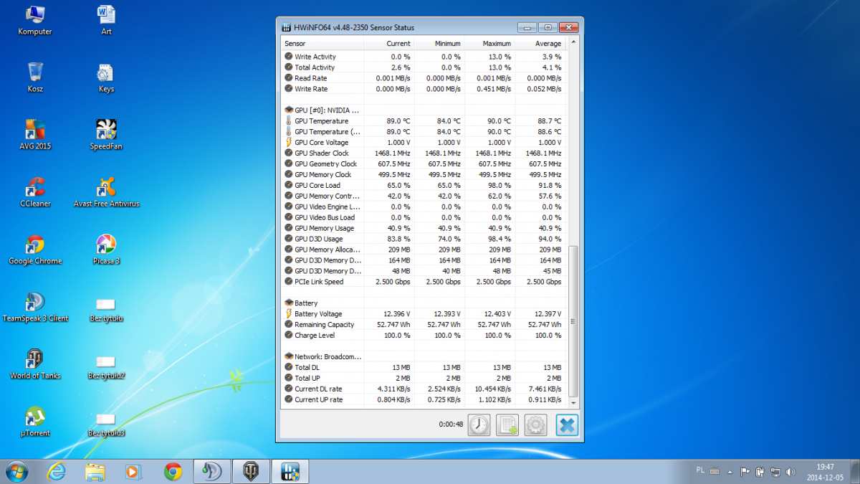Viewport: 860px width, 484px height.
Task: Select the GPU [#0]: NVIDIA group row
Action: click(424, 110)
